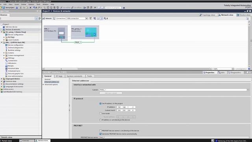252x142 pixels.
Task: Collapse the HMI_1 tree node
Action: 2,43
